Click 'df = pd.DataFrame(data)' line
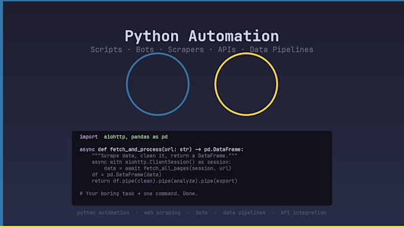 click(x=127, y=175)
